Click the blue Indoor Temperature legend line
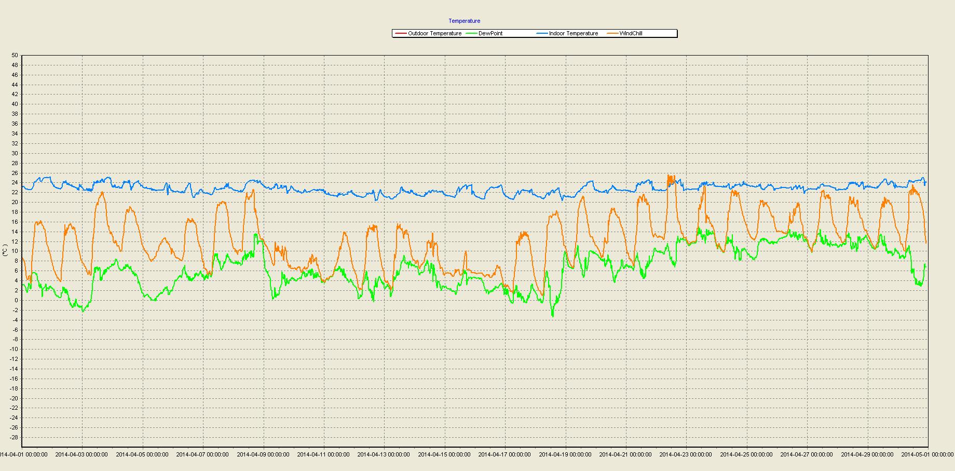This screenshot has width=955, height=471. [542, 34]
